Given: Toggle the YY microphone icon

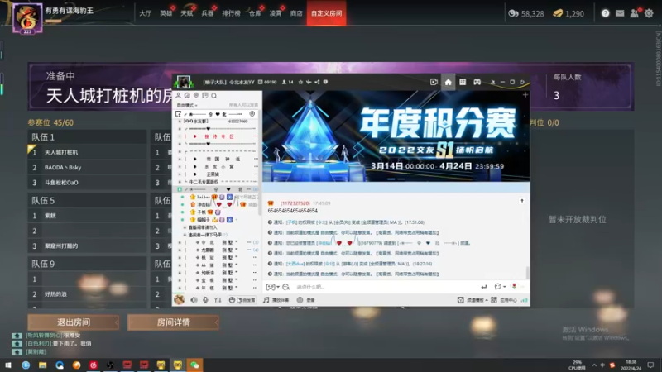Looking at the screenshot, I should [x=205, y=300].
